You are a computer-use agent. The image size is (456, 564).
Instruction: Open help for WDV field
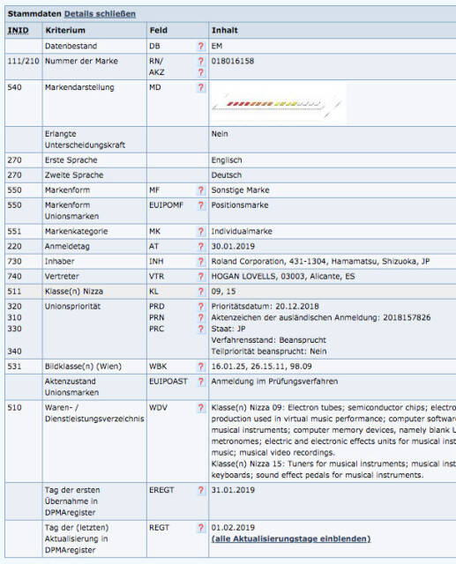[x=201, y=408]
